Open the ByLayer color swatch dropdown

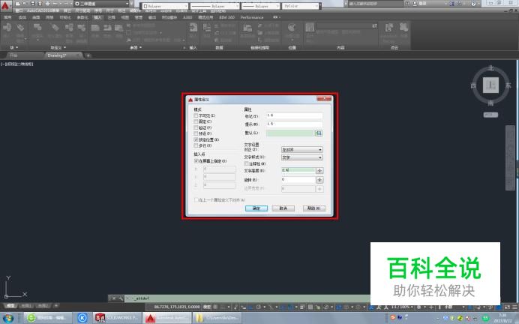coord(164,6)
